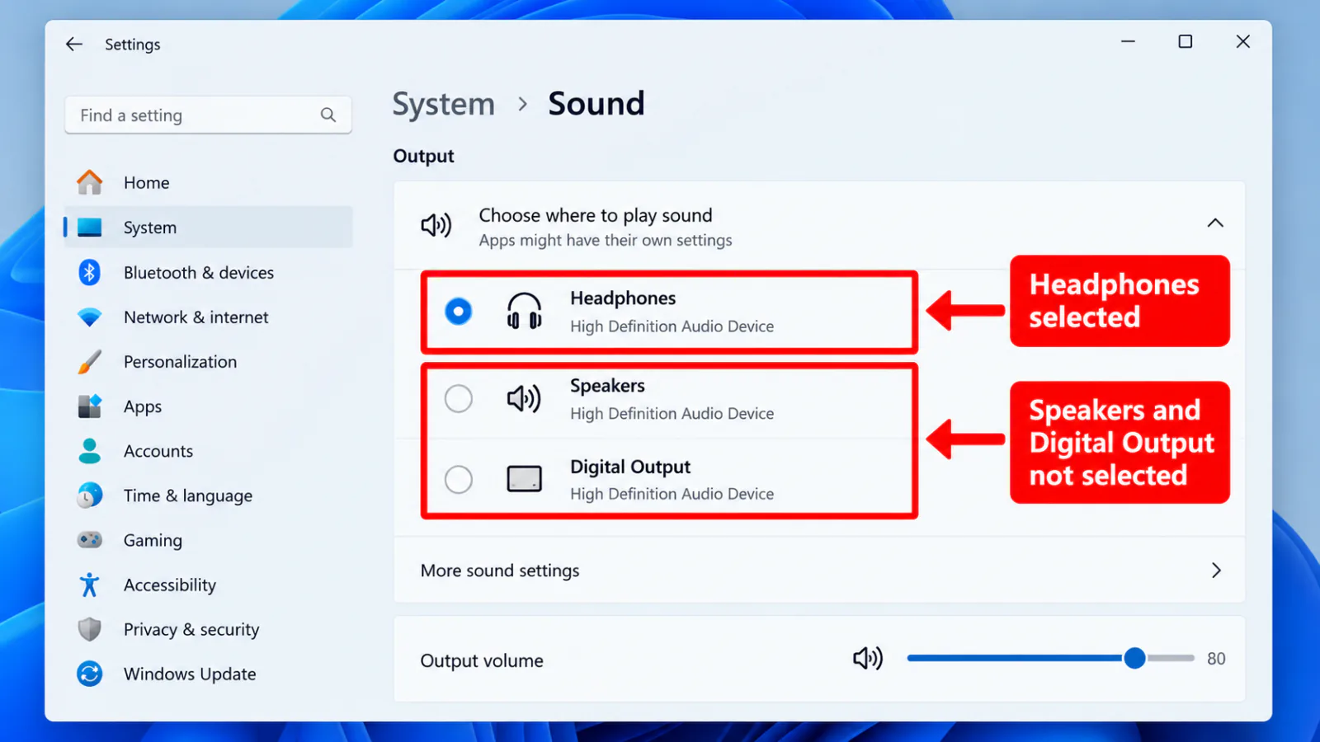This screenshot has height=742, width=1320.
Task: Mute via the Output volume speaker icon
Action: point(868,658)
